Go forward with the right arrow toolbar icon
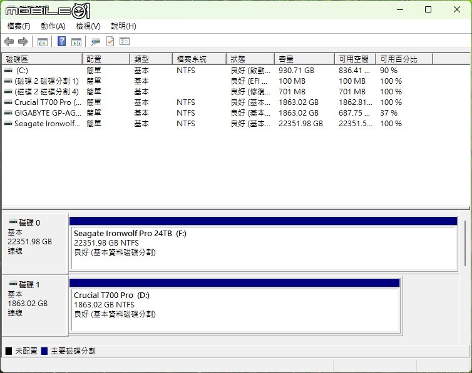This screenshot has height=373, width=472. point(23,41)
